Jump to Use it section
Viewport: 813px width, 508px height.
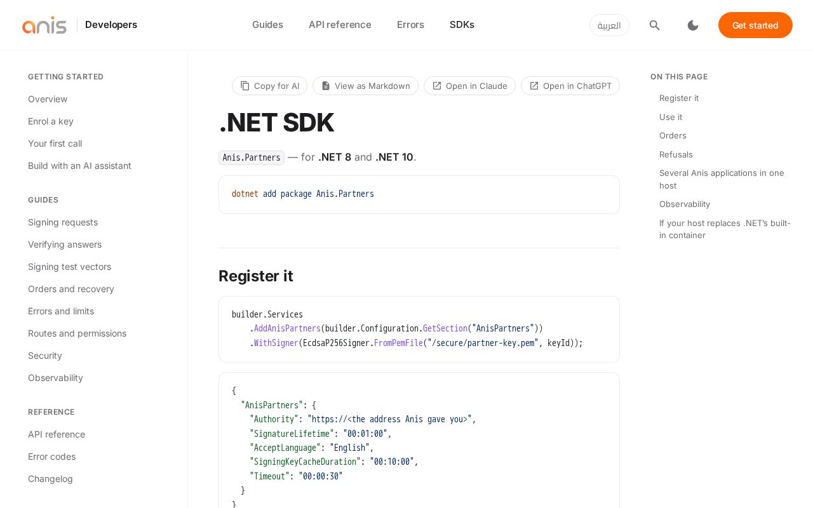[x=671, y=117]
